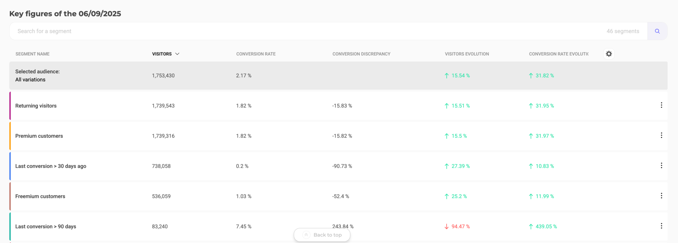The width and height of the screenshot is (678, 243).
Task: Open three-dot menu for Freemium customers row
Action: coord(661,196)
